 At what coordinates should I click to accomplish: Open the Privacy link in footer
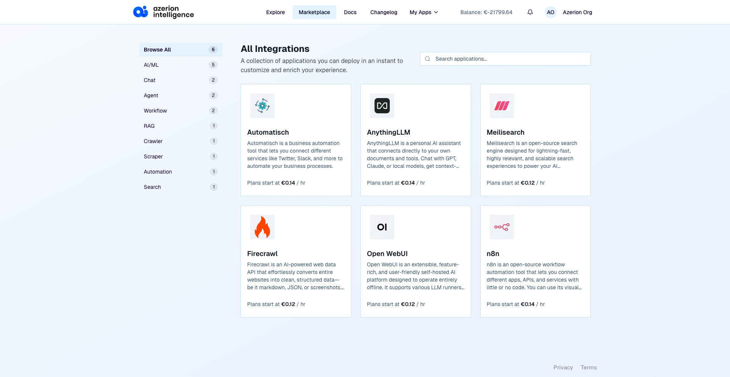click(x=563, y=367)
